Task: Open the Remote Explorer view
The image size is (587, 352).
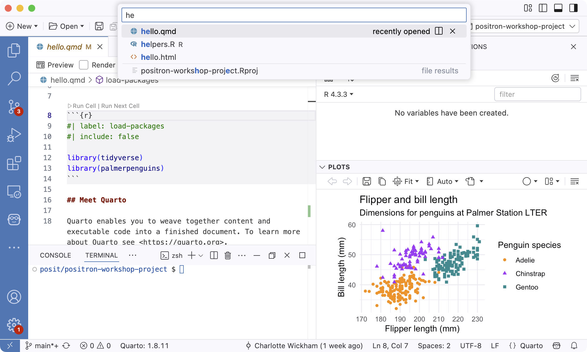Action: 14,191
